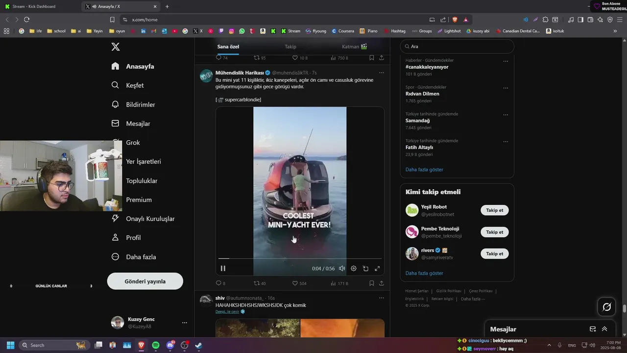Viewport: 627px width, 353px height.
Task: Enter video fullscreen mode
Action: [x=377, y=268]
